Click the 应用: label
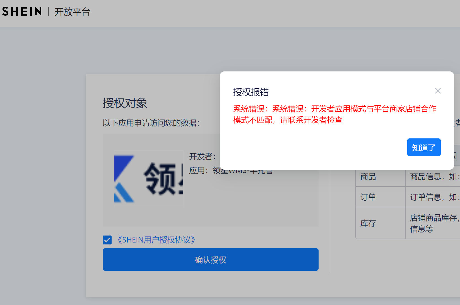460x305 pixels. (x=199, y=170)
